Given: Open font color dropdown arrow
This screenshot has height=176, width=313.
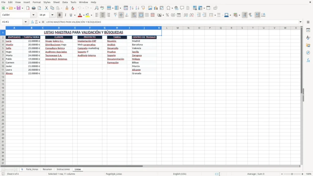Looking at the screenshot, I should 84,15.
